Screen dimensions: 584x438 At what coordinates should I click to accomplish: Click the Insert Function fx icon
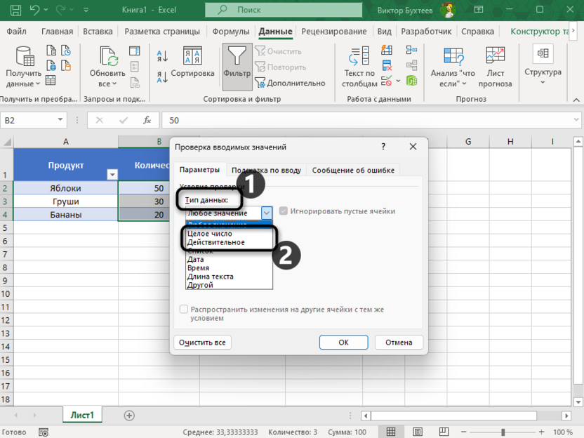(147, 120)
